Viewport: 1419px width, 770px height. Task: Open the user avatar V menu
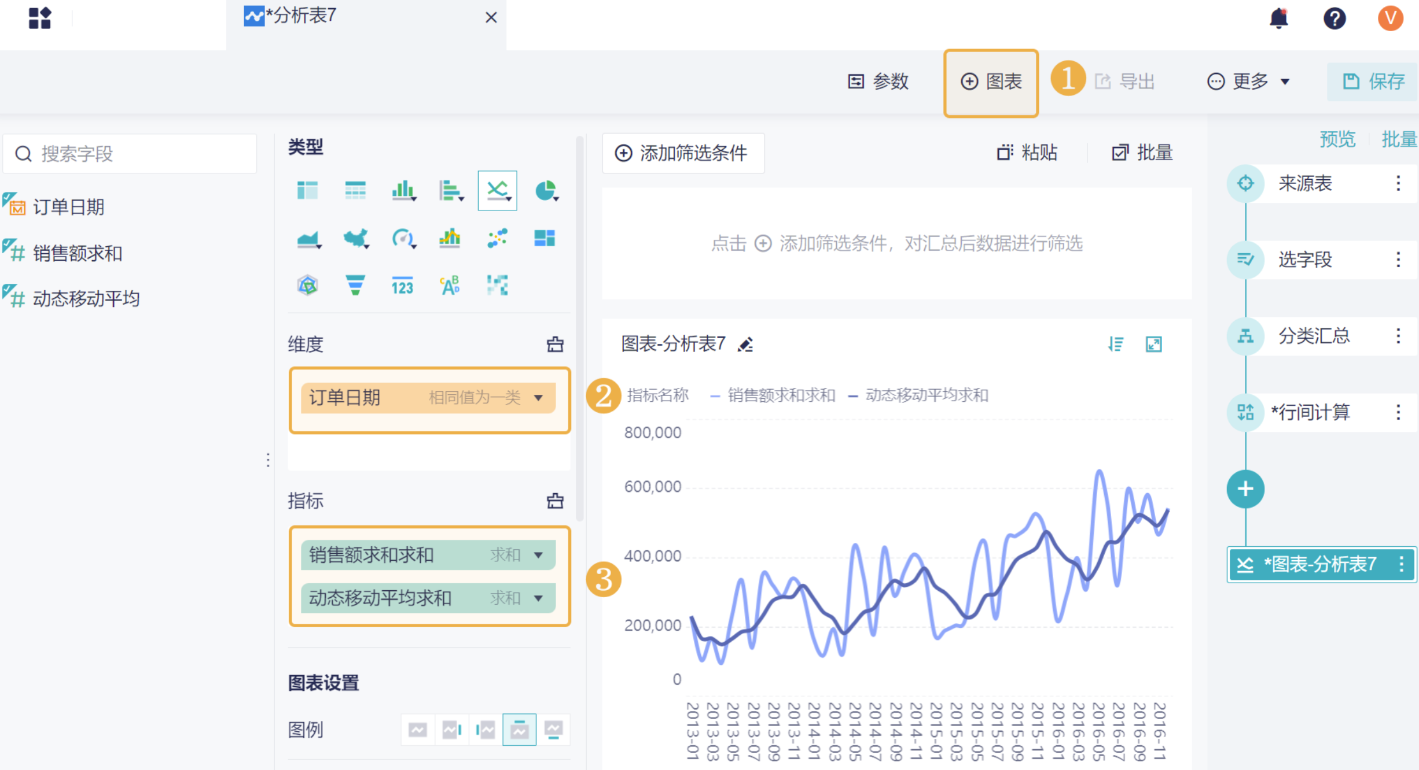pyautogui.click(x=1390, y=18)
